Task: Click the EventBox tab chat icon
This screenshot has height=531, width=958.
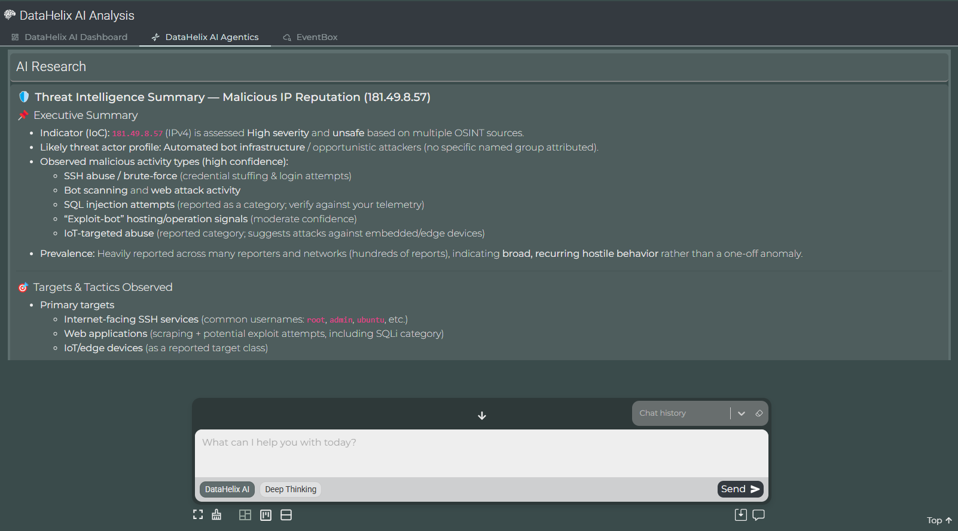Action: 287,38
